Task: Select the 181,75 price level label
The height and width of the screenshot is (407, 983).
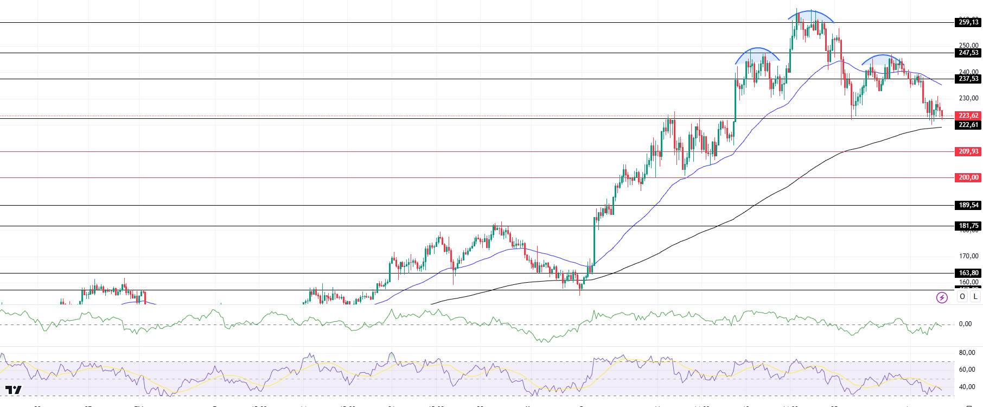Action: 968,226
